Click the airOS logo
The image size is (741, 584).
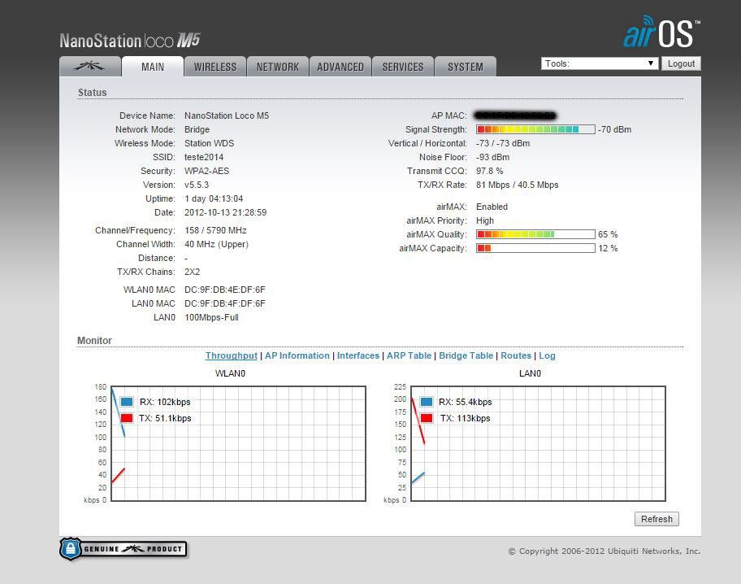662,33
